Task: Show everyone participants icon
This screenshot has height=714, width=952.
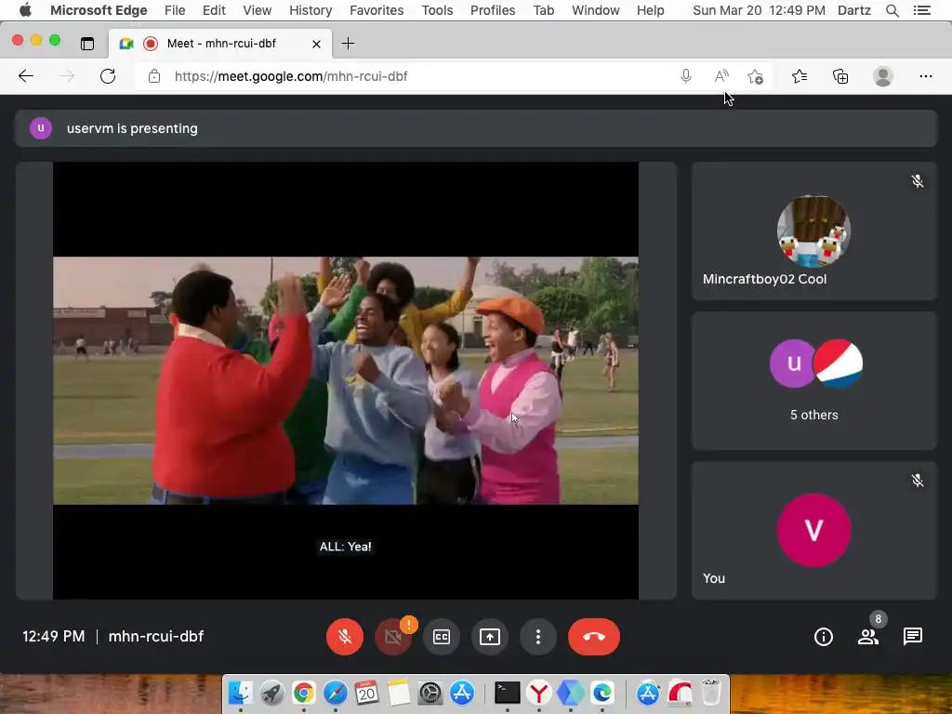Action: [867, 636]
